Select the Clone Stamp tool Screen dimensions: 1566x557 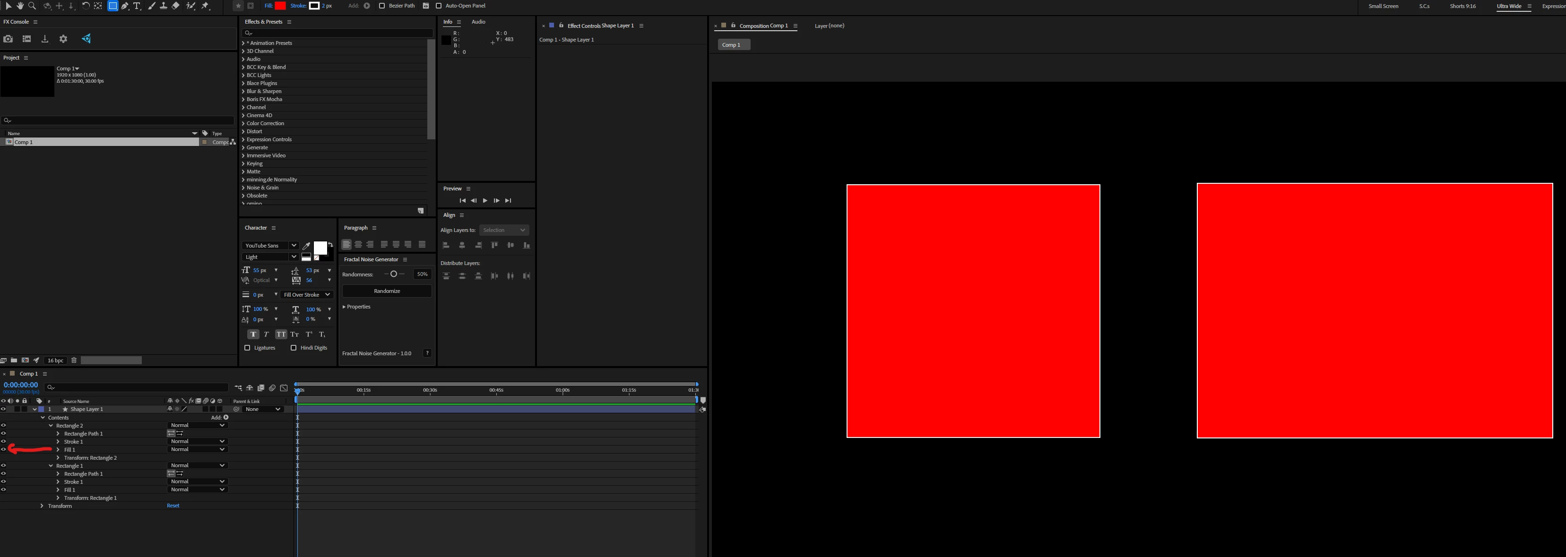164,6
